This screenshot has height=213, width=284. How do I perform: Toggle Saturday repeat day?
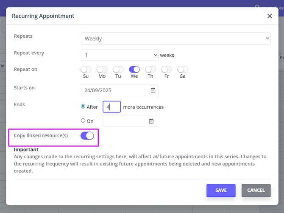[x=183, y=70]
